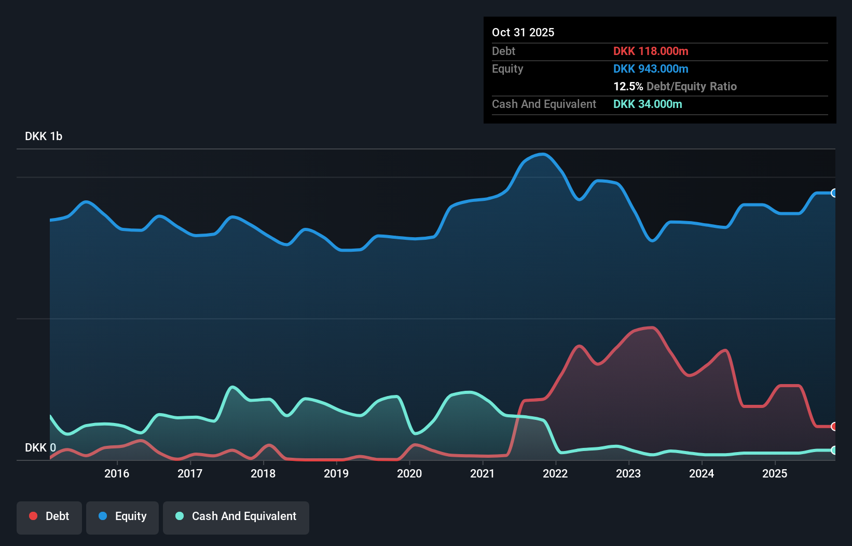Click the DKK 34.000m cash value
Viewport: 852px width, 546px height.
tap(648, 104)
